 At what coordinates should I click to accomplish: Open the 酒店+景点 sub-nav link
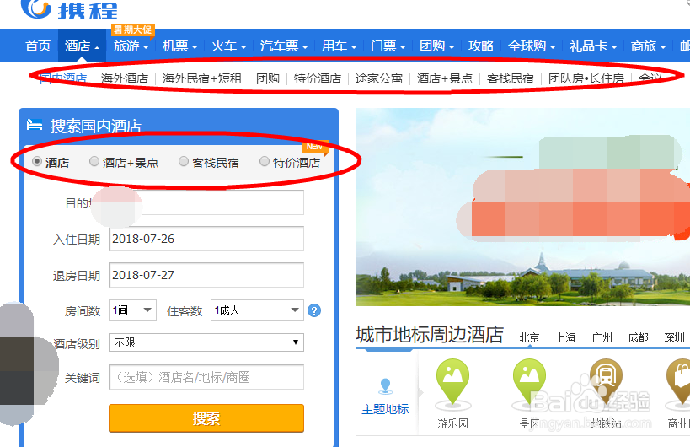(445, 78)
